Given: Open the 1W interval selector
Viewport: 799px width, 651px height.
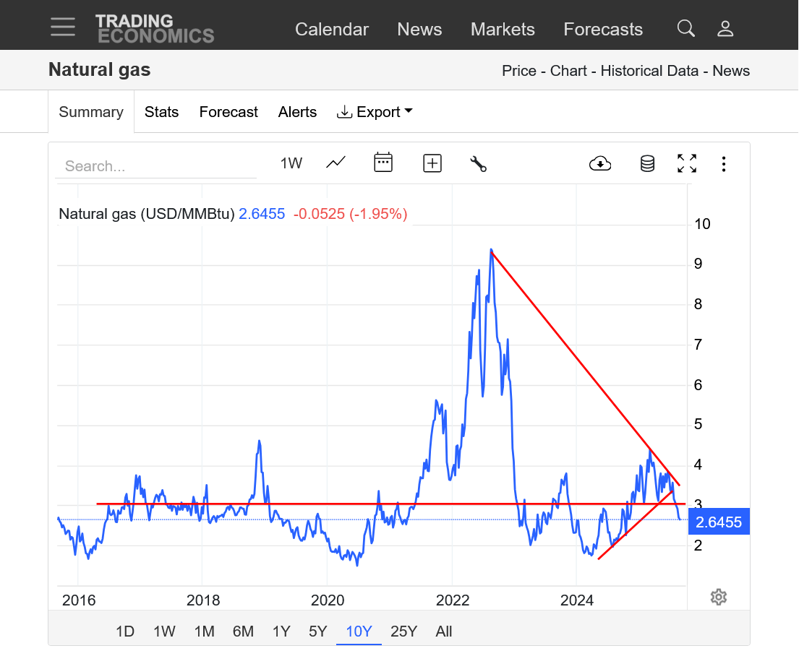Looking at the screenshot, I should (x=291, y=163).
